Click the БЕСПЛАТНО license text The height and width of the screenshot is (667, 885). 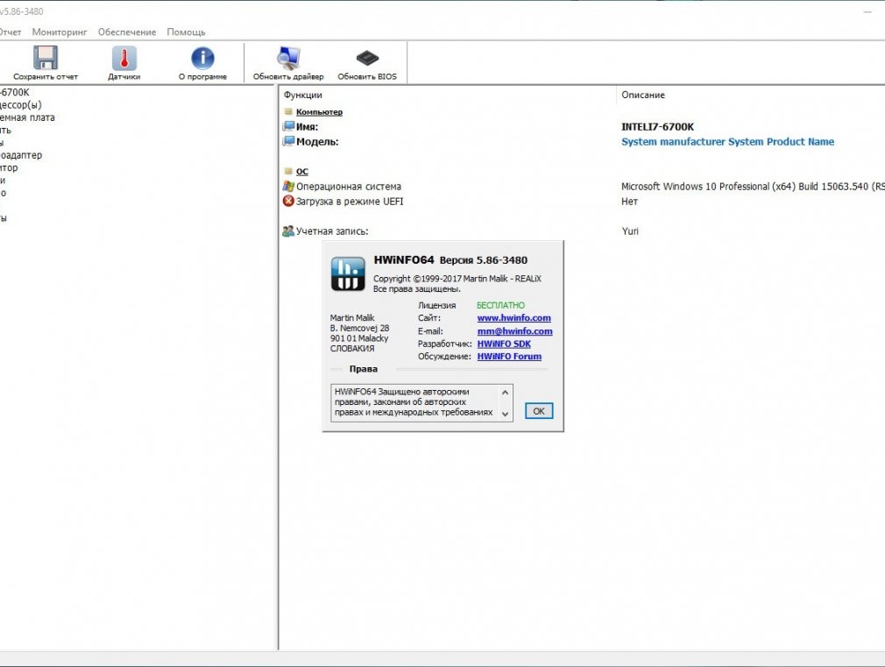click(500, 306)
